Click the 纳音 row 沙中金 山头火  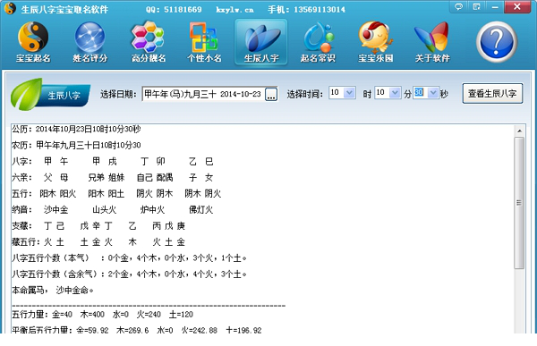tap(113, 209)
